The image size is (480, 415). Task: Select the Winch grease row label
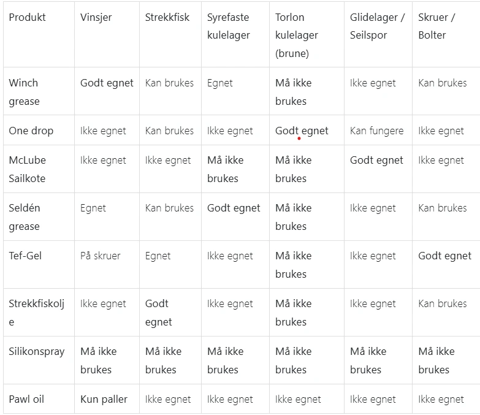tap(23, 92)
